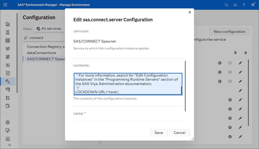Click the bottommost check-circle icon in list
Viewport: 259px width, 149px height.
[x=230, y=137]
